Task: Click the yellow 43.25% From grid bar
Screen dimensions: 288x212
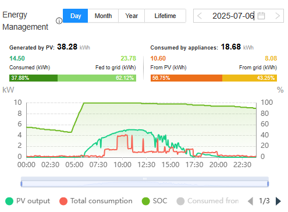Action: coord(250,78)
